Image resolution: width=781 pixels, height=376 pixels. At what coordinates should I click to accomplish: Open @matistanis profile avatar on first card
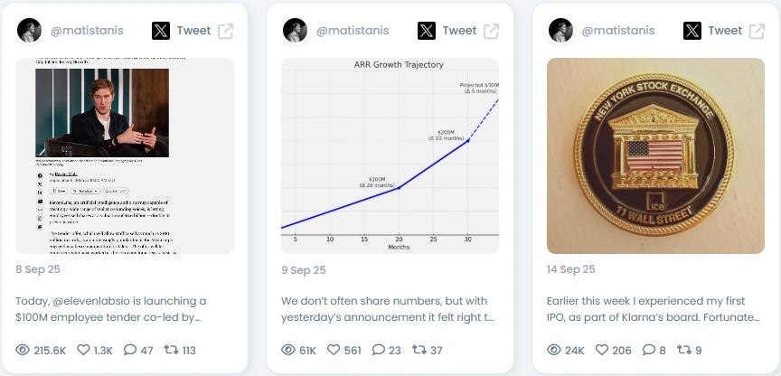[30, 31]
